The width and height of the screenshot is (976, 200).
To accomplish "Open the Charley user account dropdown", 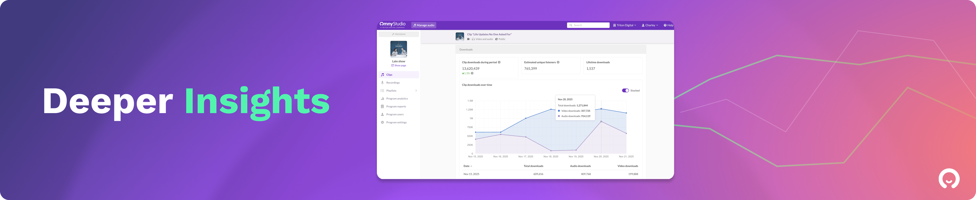I will tap(650, 25).
